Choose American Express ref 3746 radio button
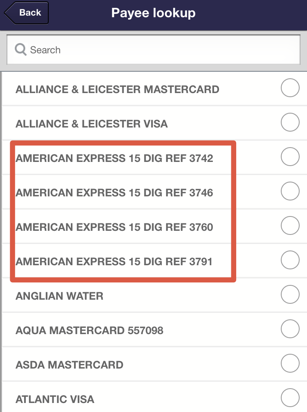 (290, 192)
